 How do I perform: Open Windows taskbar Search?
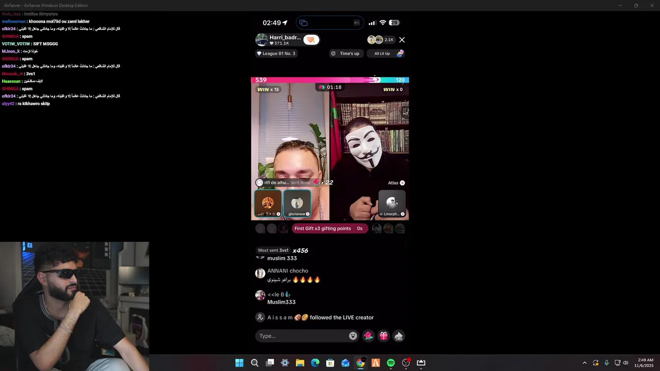pos(255,363)
